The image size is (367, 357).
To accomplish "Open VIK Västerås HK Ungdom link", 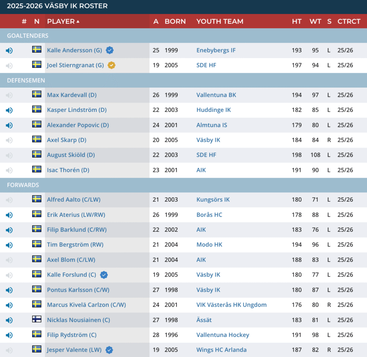I will (x=231, y=305).
